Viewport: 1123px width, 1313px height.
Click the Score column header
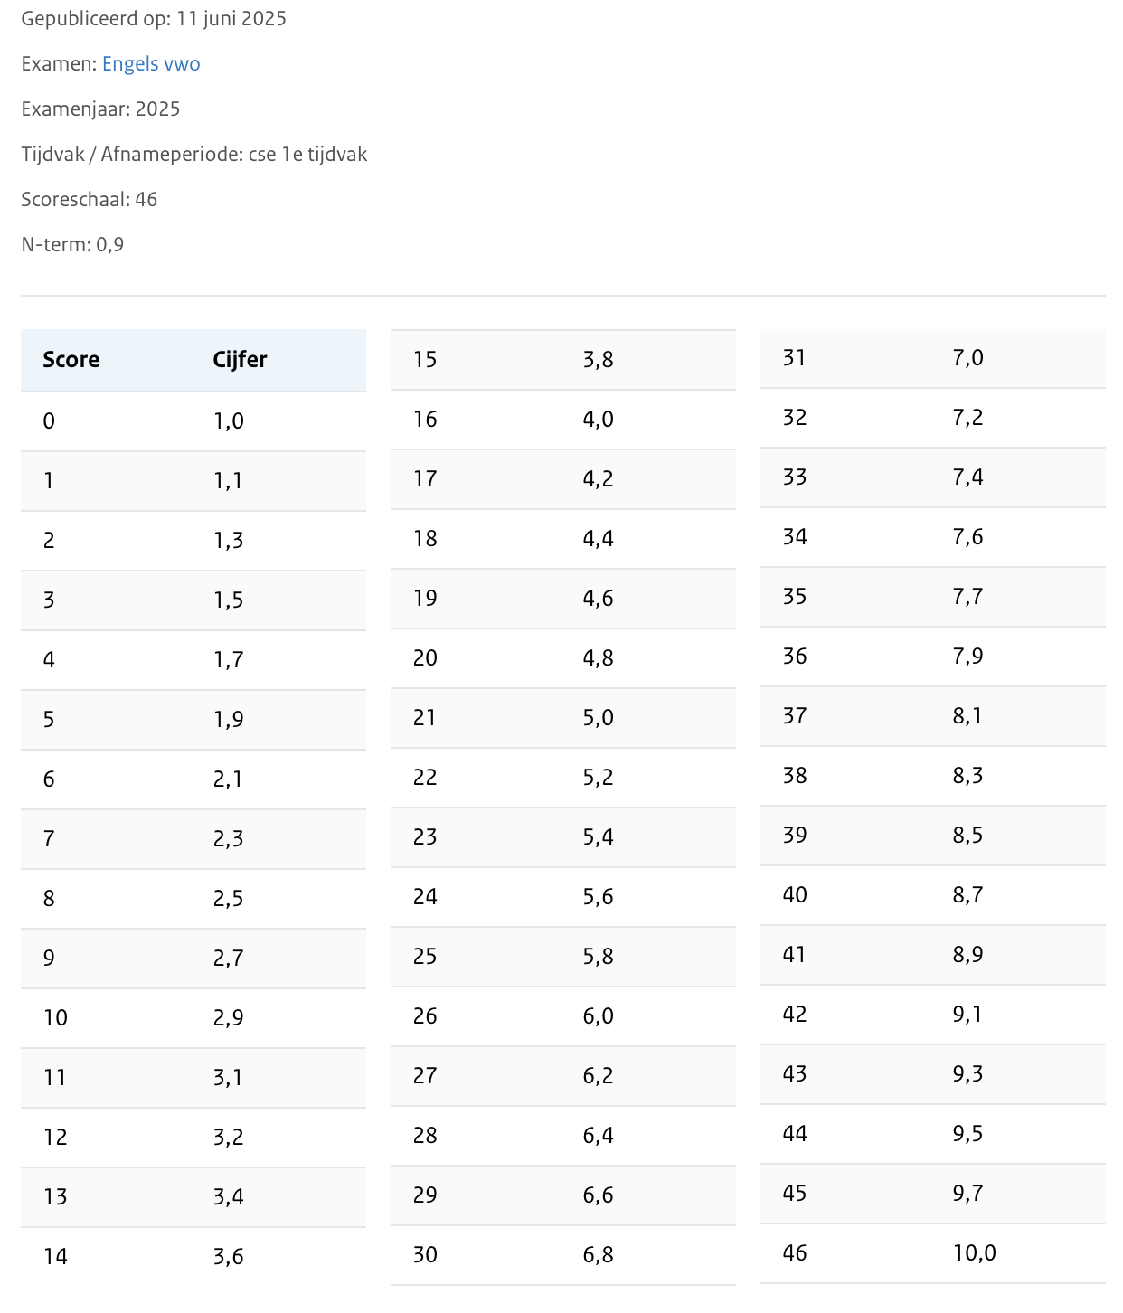click(71, 360)
